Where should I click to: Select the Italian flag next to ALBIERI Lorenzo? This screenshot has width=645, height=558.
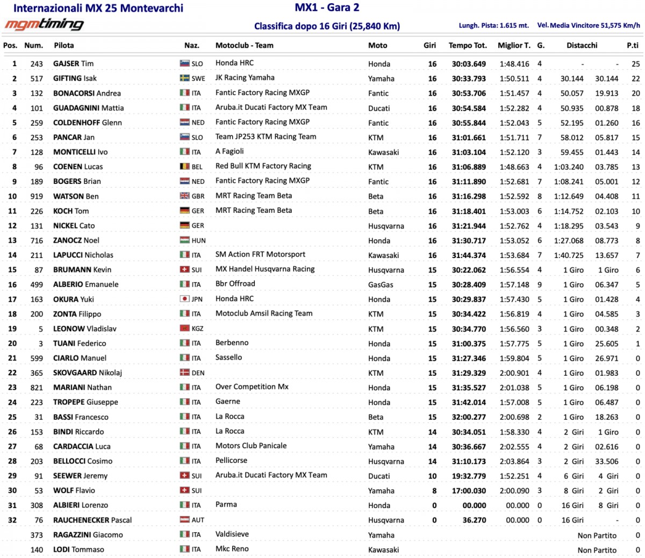tap(184, 505)
